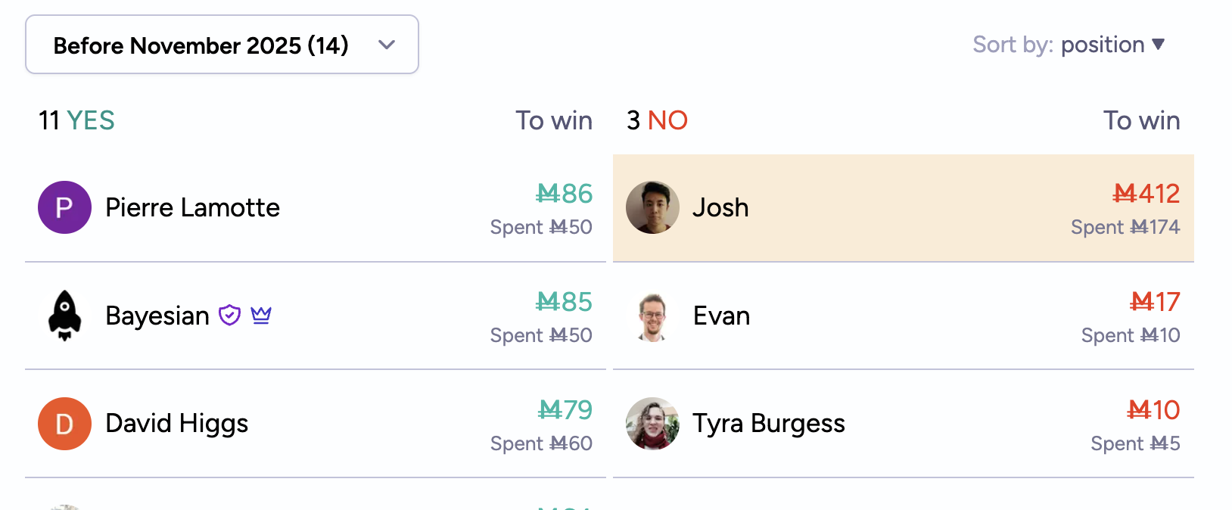Click the 11 YES column header
The image size is (1232, 510).
click(x=76, y=120)
